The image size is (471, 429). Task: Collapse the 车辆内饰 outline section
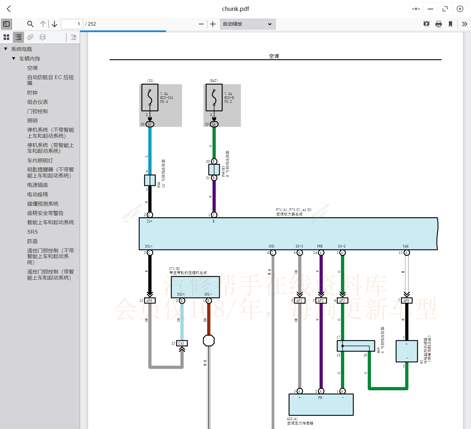pyautogui.click(x=13, y=59)
